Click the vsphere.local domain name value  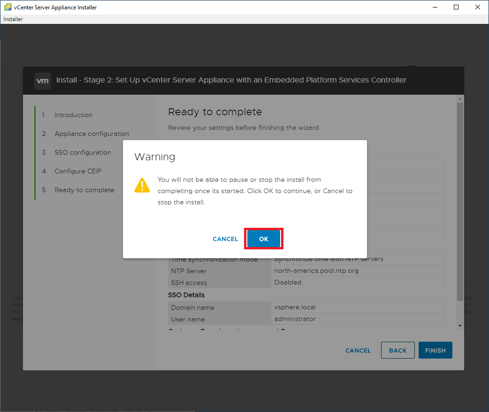(291, 307)
